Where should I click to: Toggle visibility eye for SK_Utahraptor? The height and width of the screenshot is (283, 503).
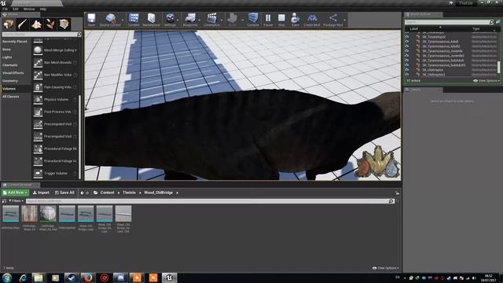pyautogui.click(x=407, y=70)
